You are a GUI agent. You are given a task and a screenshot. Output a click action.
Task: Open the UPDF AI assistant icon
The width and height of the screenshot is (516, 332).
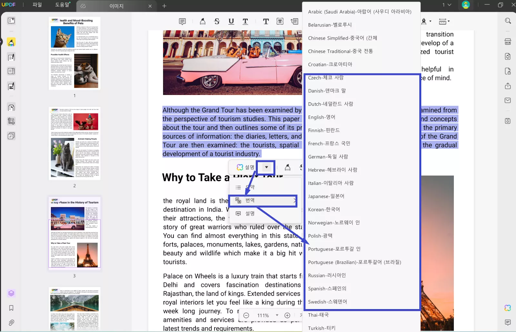click(x=508, y=308)
